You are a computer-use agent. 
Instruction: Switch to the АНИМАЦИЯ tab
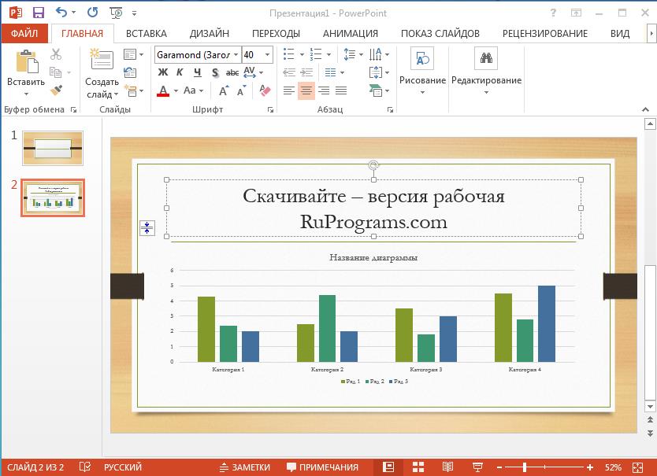[x=350, y=33]
